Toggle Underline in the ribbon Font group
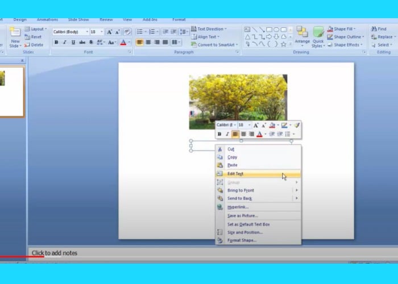Viewport: 398px width, 284px height. (73, 43)
